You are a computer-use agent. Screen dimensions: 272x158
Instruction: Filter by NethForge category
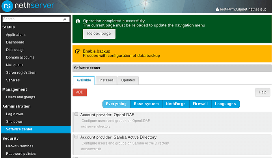[x=176, y=104]
